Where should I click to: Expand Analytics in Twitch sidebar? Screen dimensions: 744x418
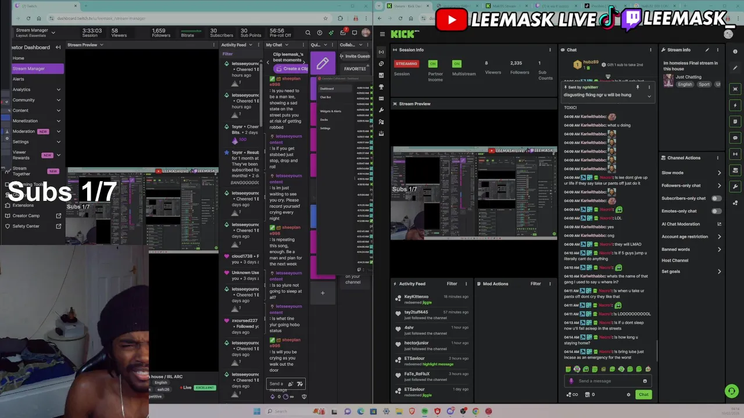point(58,89)
